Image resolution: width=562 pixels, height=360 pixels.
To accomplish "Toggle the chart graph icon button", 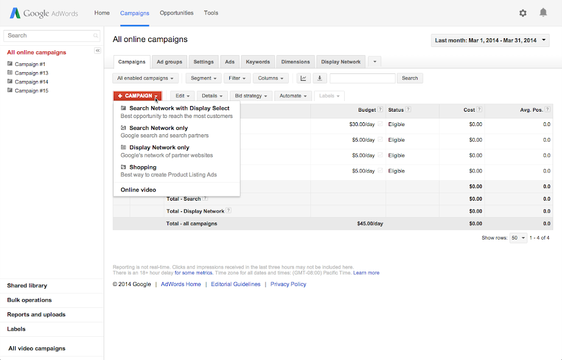I will pos(303,78).
